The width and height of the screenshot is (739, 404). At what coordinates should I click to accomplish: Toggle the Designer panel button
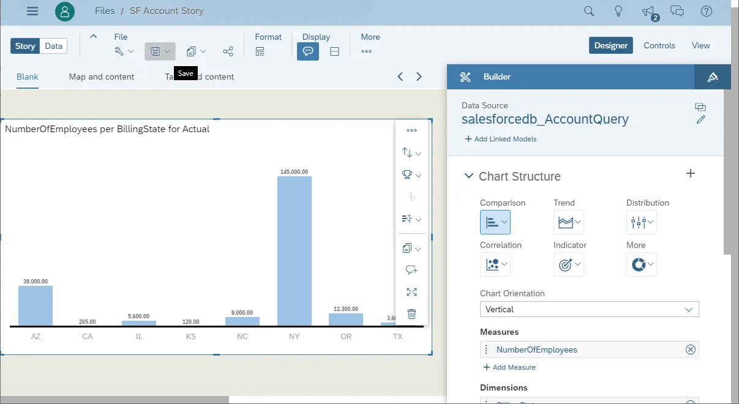610,45
